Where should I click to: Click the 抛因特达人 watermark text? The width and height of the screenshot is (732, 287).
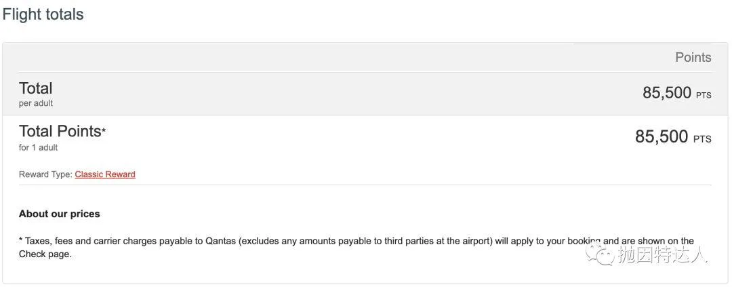click(x=663, y=255)
